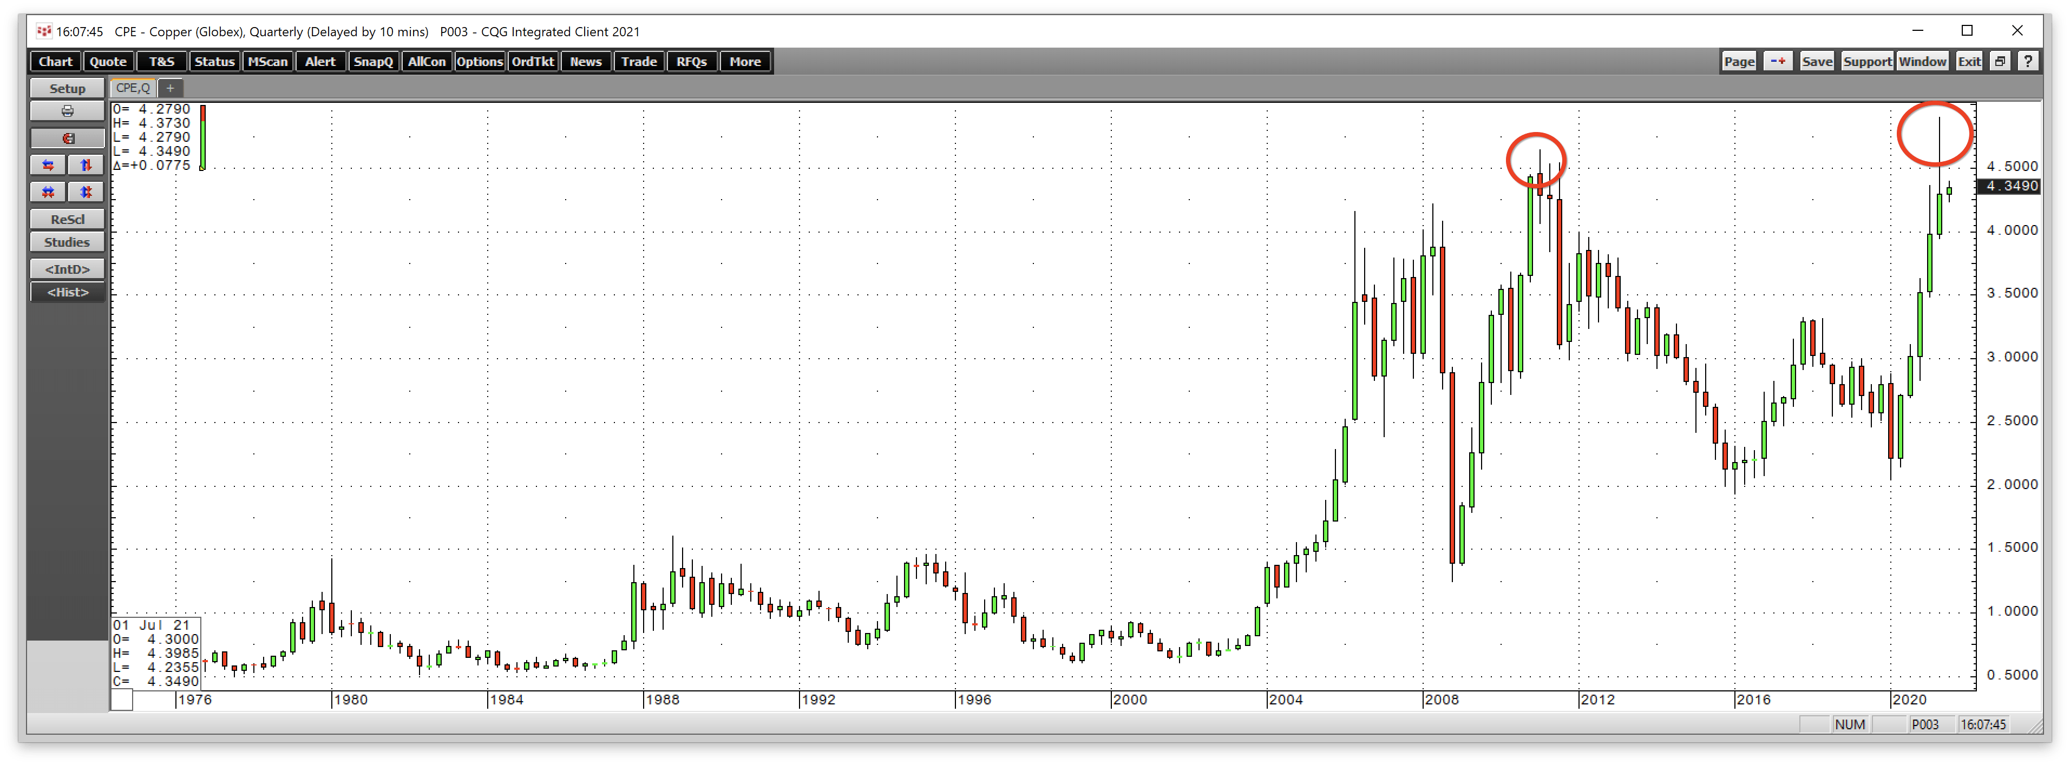Open the Studies button
2070x765 pixels.
68,242
